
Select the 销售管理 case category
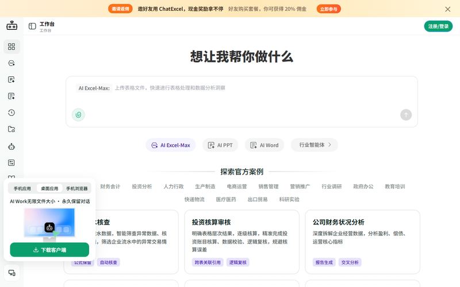269,187
